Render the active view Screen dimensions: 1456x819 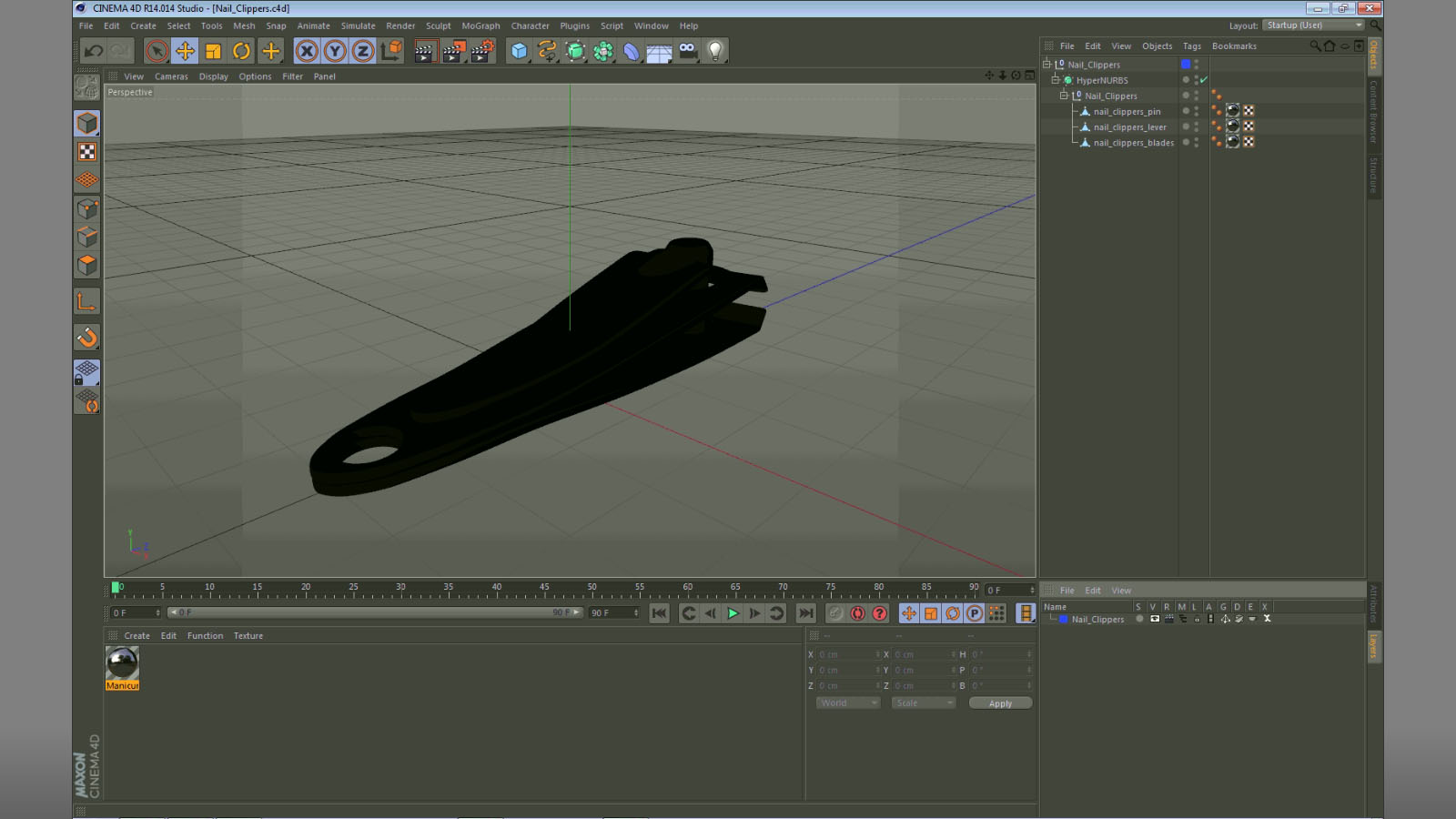[425, 51]
